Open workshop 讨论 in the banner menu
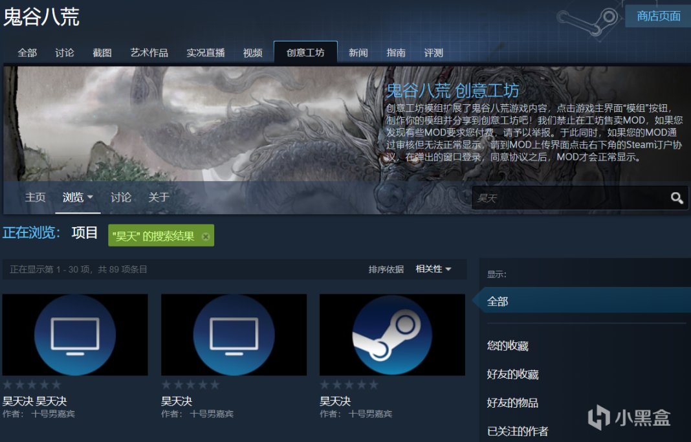Viewport: 691px width, 442px height. coord(121,197)
